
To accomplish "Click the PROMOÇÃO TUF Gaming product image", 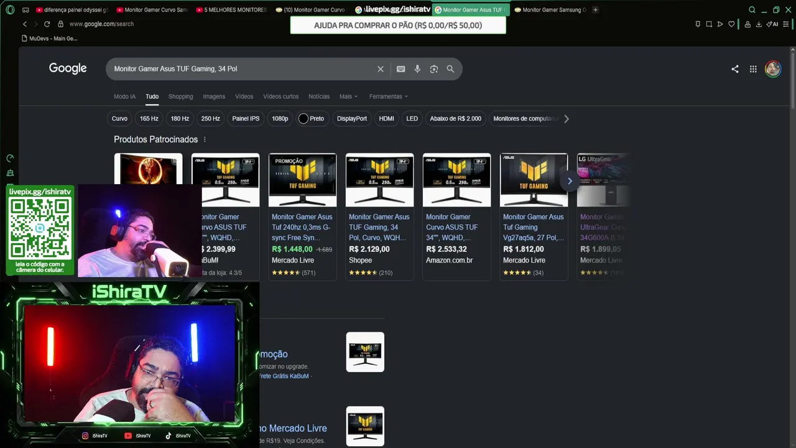I will pos(302,180).
